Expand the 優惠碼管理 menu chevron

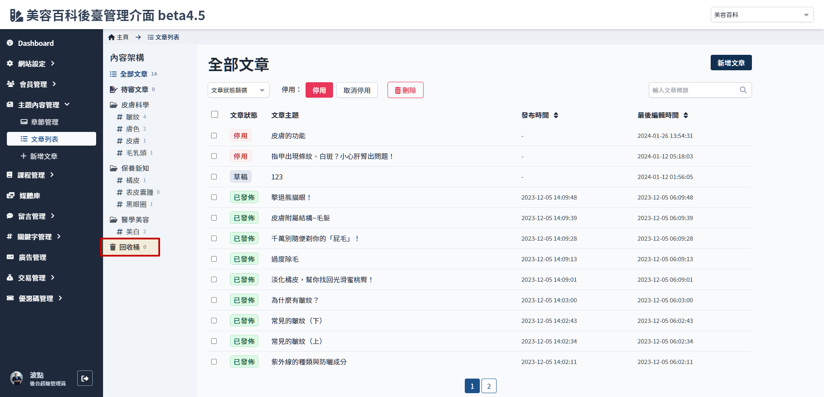click(60, 298)
